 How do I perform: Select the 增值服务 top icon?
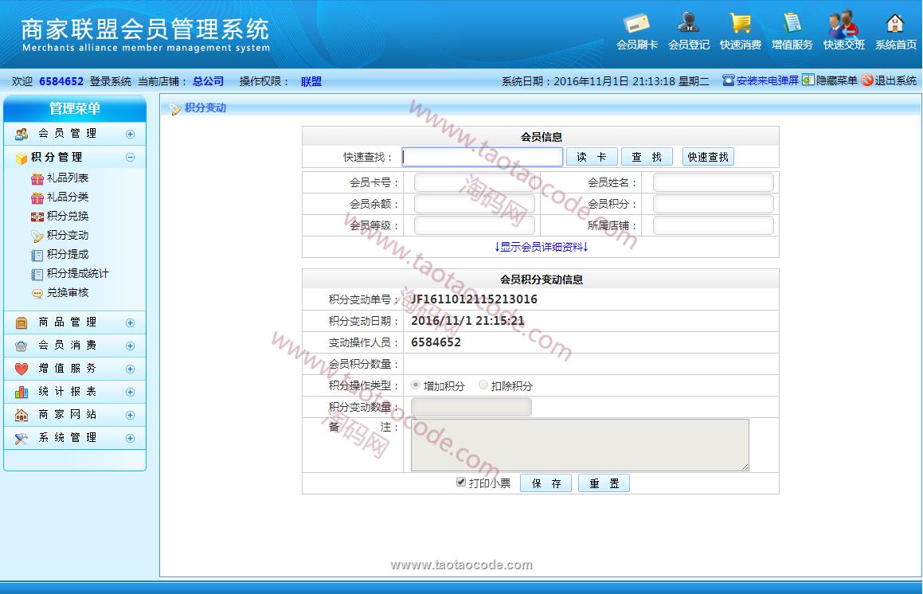tap(792, 24)
